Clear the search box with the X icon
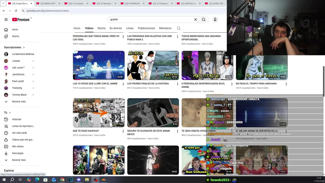325x183 pixels. point(196,20)
